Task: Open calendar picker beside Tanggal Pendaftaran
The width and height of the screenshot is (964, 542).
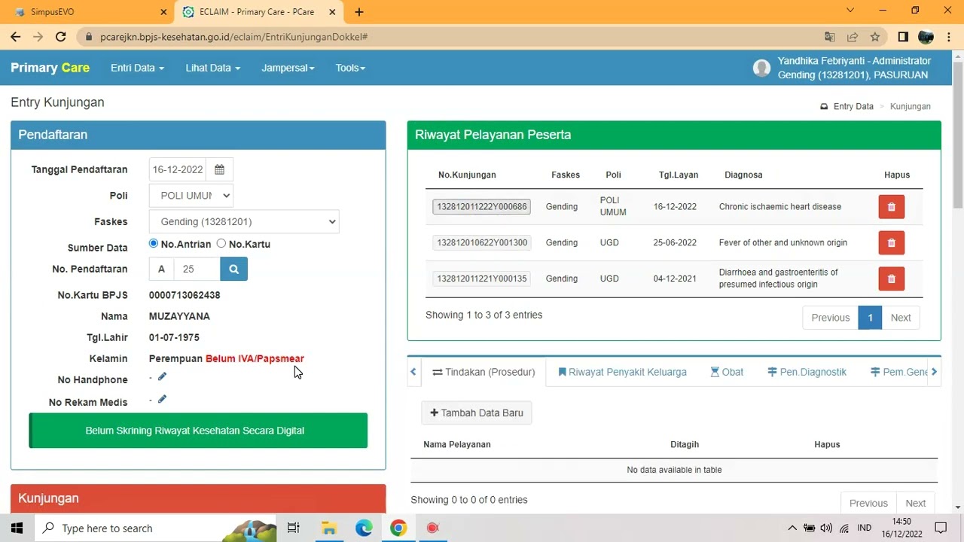Action: [220, 169]
